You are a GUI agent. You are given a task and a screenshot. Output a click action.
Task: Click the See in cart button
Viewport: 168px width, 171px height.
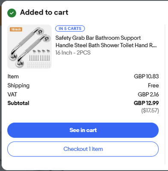pos(83,130)
